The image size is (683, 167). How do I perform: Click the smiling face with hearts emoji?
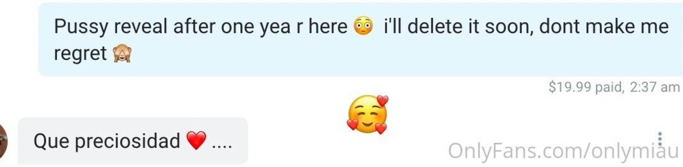click(367, 115)
